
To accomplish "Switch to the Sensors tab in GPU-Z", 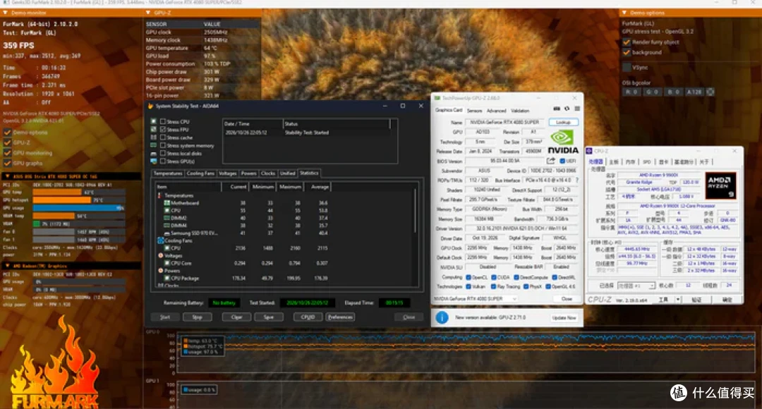I will click(x=474, y=111).
